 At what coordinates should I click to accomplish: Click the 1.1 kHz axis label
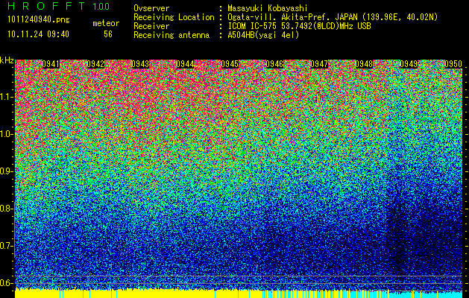coord(6,97)
